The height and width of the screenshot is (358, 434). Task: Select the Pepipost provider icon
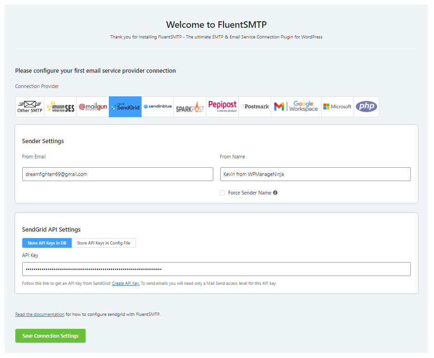[222, 107]
